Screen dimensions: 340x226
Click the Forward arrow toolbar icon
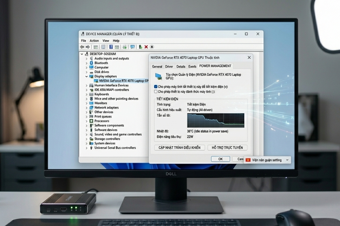pos(87,47)
